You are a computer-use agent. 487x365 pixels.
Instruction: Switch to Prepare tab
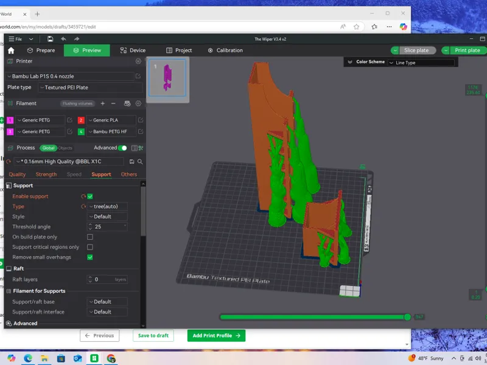[x=41, y=50]
